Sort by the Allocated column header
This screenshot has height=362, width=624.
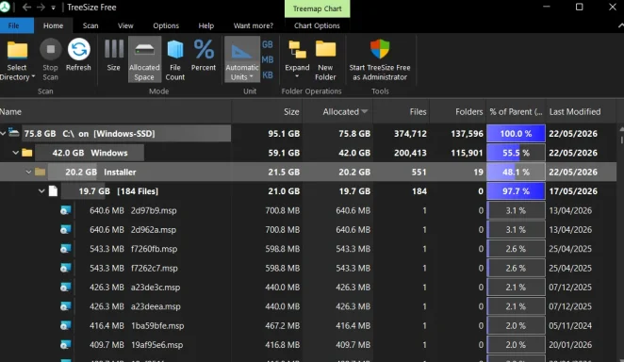[x=337, y=112]
